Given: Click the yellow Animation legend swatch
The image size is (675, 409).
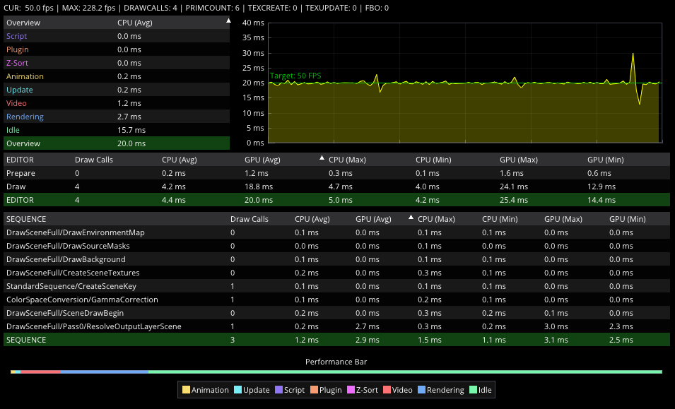Looking at the screenshot, I should coord(187,390).
